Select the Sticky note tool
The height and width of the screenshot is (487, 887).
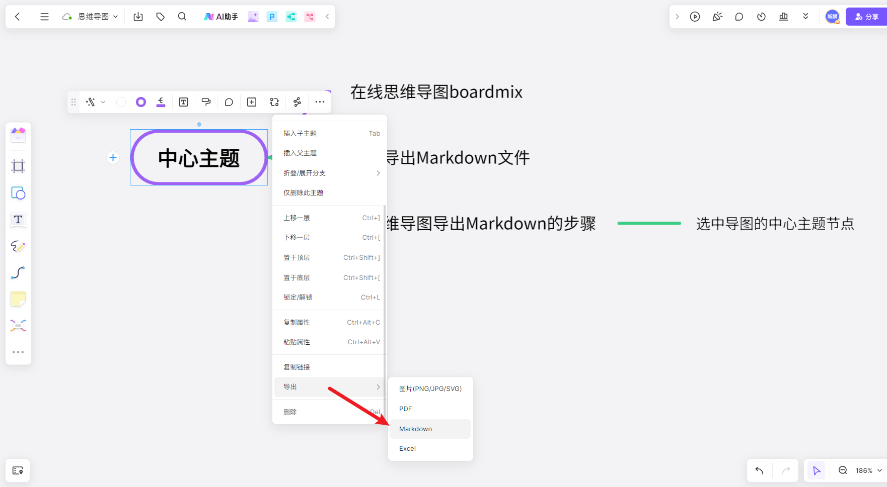[x=18, y=300]
